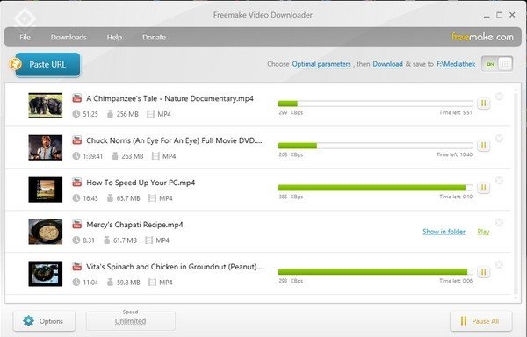Open the Speed Unlimited selector
The image size is (527, 337).
(x=130, y=321)
